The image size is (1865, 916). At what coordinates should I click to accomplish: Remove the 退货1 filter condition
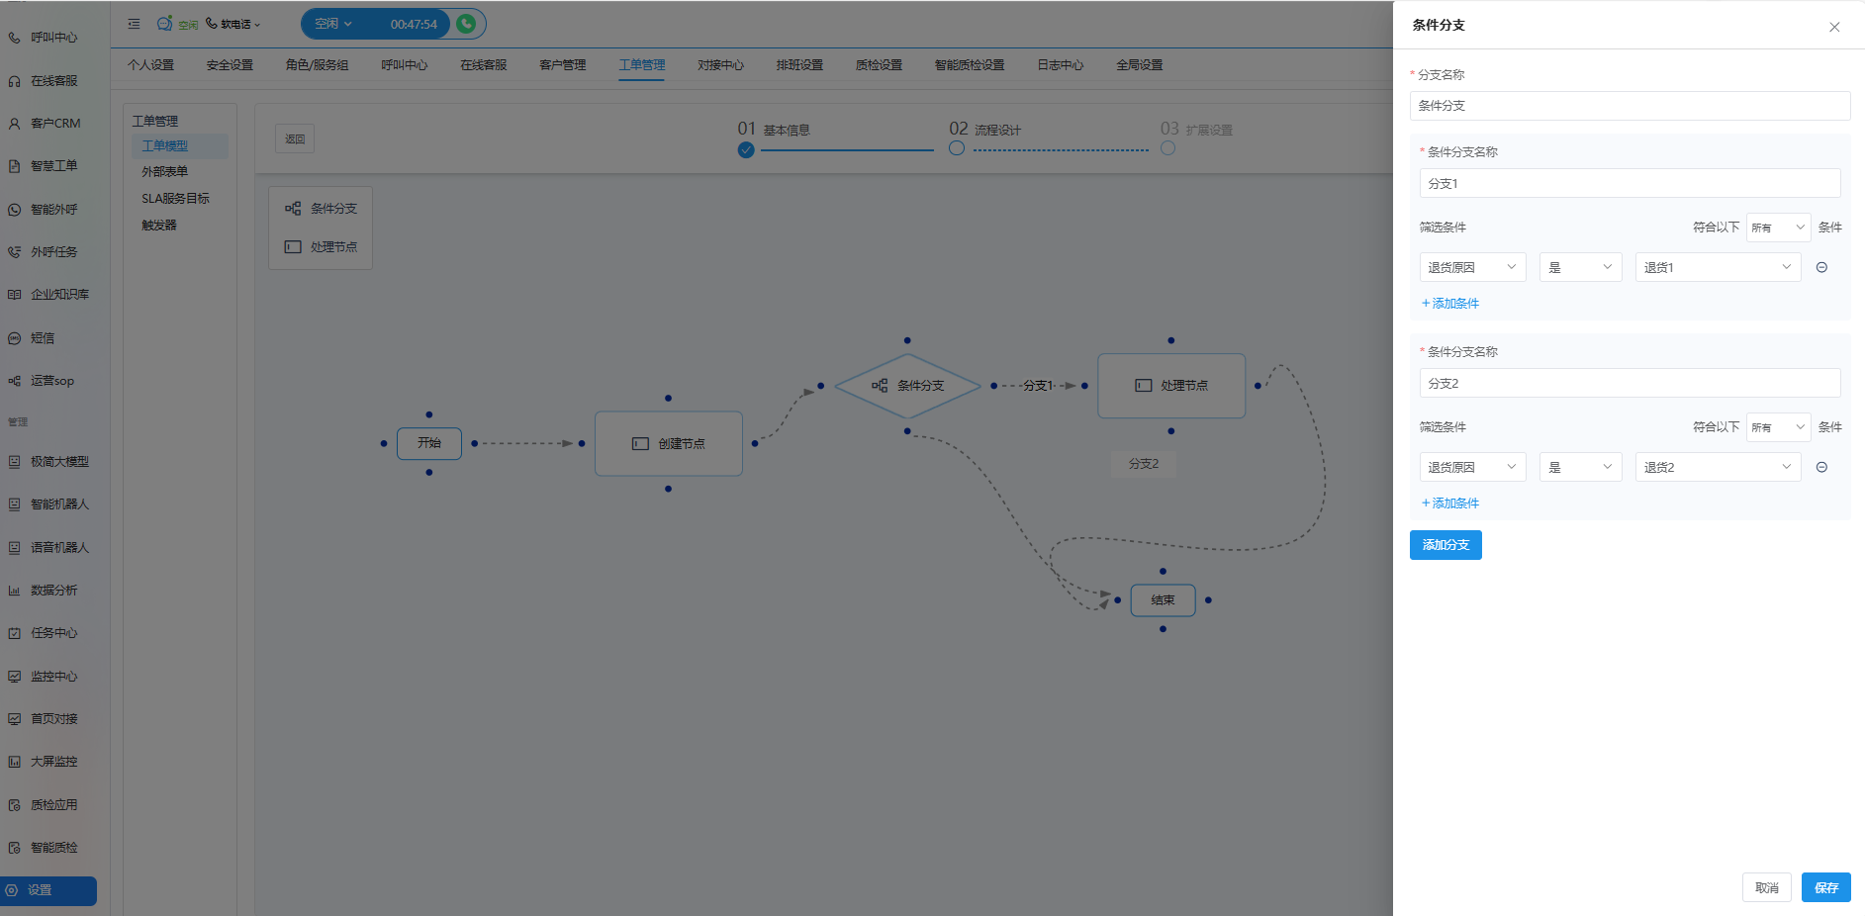pyautogui.click(x=1821, y=267)
